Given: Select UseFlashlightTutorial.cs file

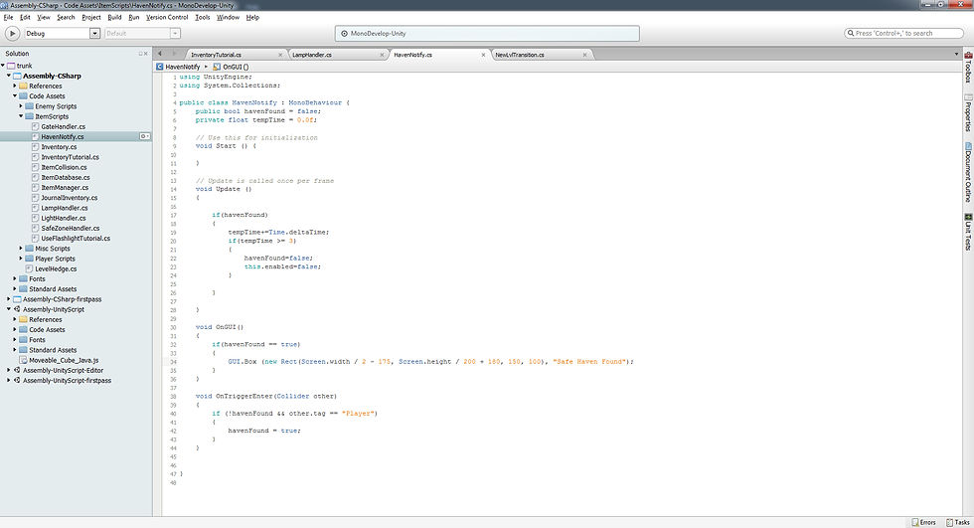Looking at the screenshot, I should (76, 239).
